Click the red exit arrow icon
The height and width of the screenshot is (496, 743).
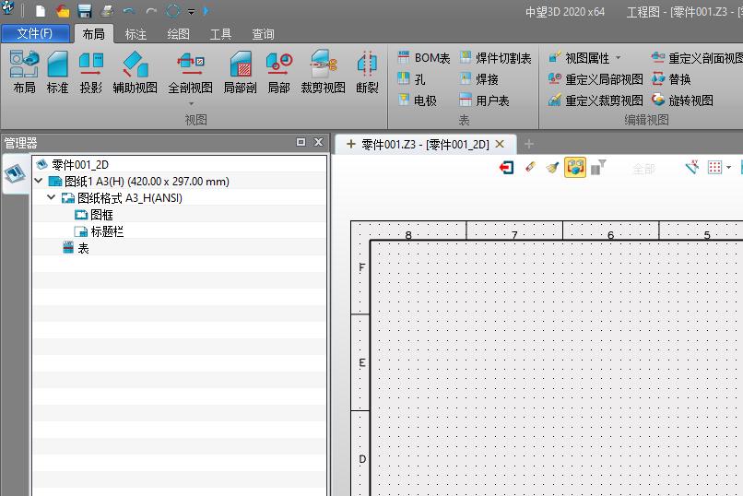[x=506, y=167]
